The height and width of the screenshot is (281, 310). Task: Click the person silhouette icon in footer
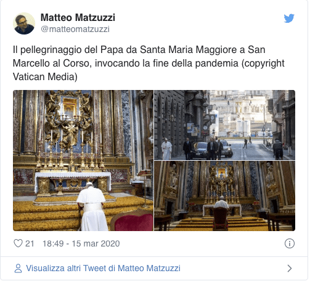tap(18, 268)
